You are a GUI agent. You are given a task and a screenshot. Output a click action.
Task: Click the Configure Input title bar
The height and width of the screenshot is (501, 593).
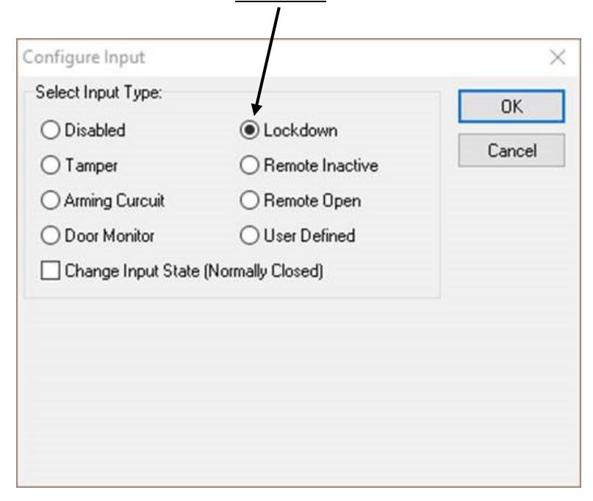click(x=298, y=58)
